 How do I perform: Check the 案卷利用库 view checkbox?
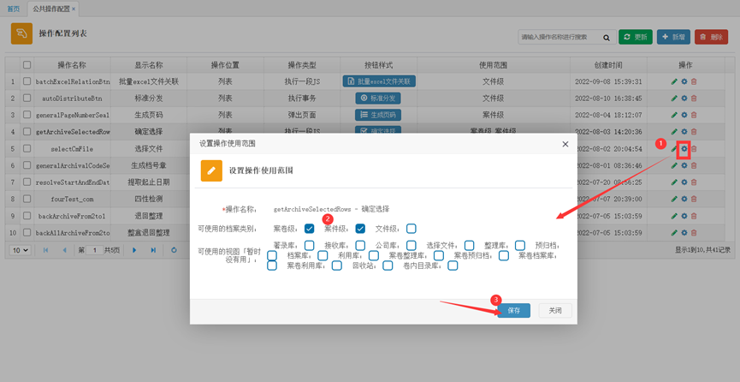coord(336,266)
